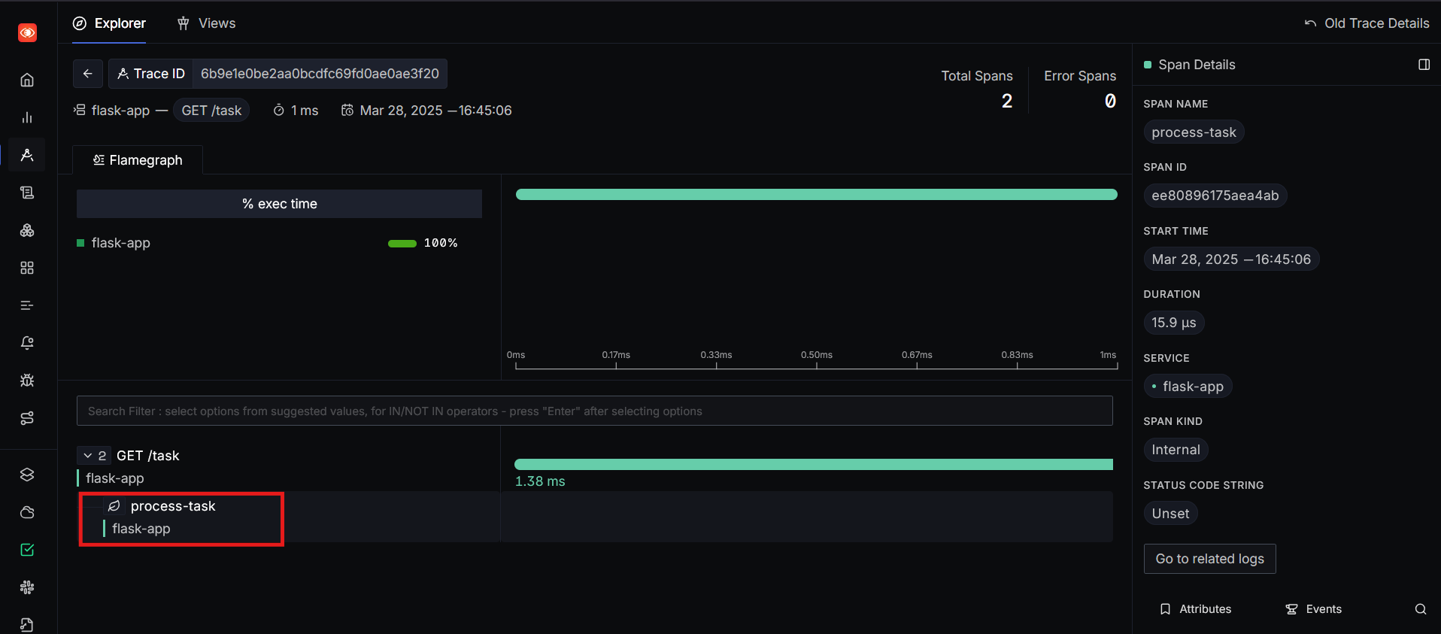Click the stopwatch icon beside 1 ms
1441x634 pixels.
(x=278, y=111)
